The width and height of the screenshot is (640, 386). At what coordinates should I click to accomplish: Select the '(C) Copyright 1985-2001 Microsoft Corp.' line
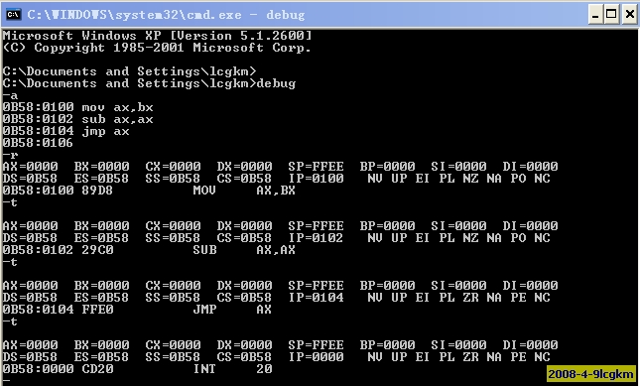click(x=157, y=48)
